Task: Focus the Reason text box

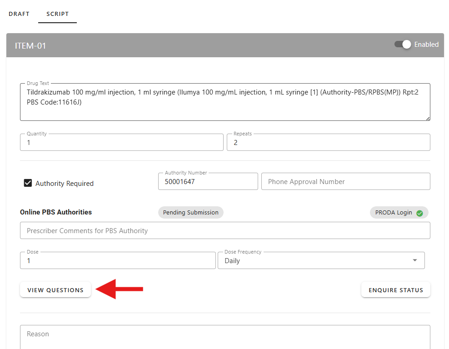Action: click(224, 335)
